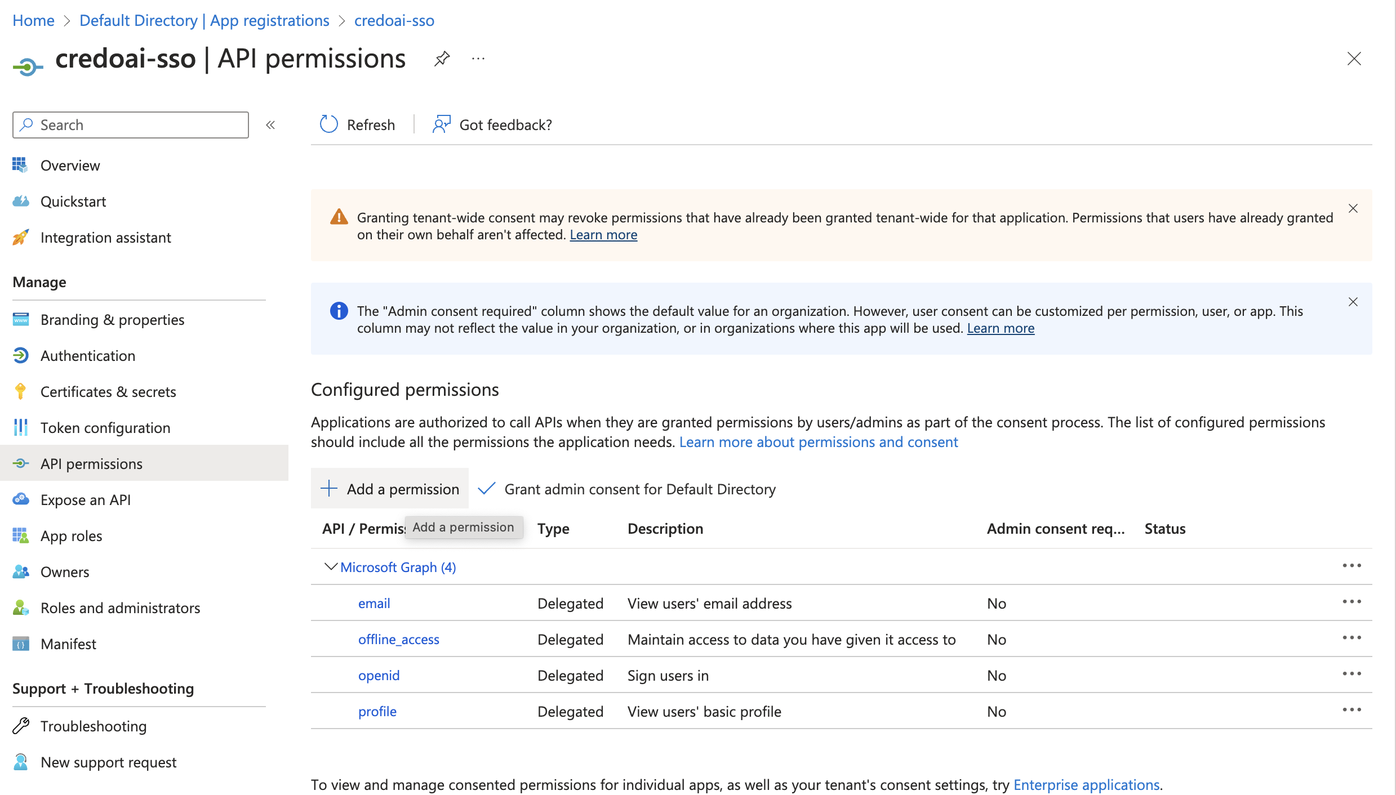Click the Got feedback person icon
Viewport: 1396px width, 795px height.
click(442, 124)
